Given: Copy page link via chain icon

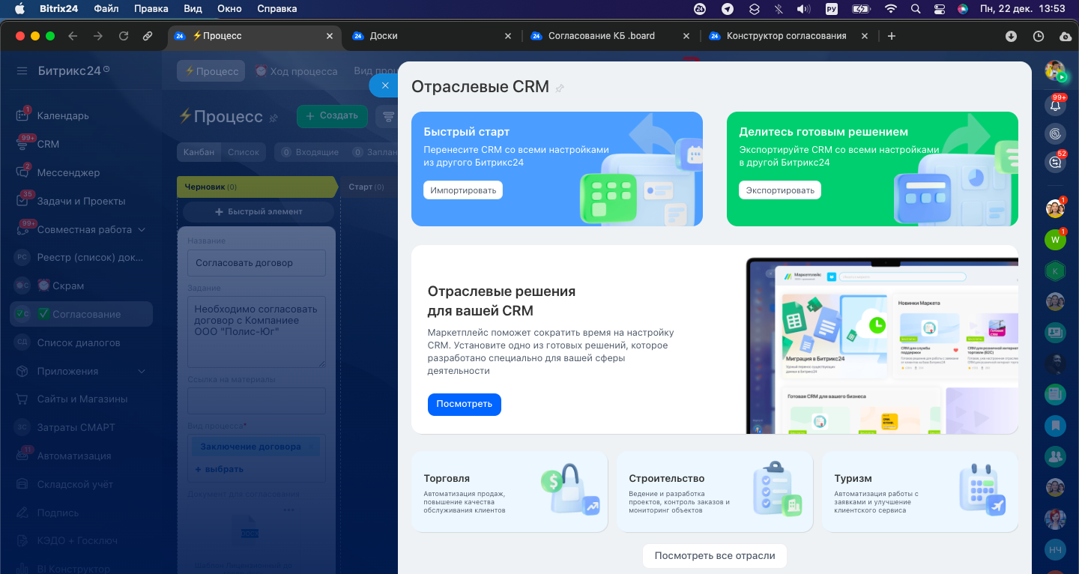Looking at the screenshot, I should (x=148, y=36).
